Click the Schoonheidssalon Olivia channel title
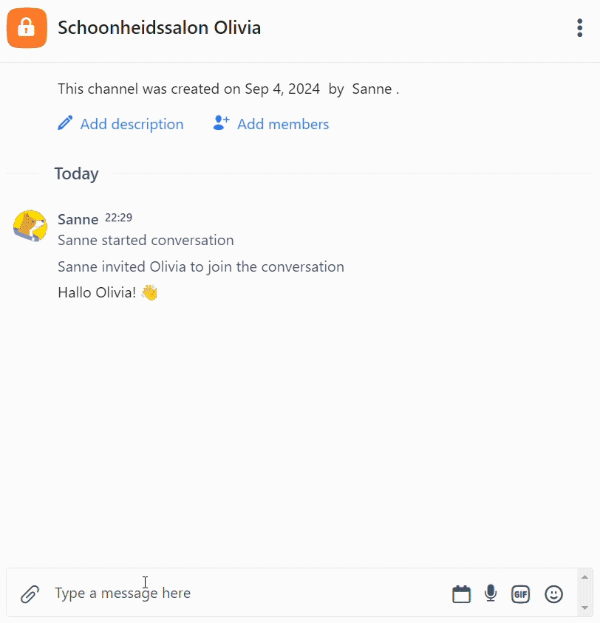Viewport: 600px width, 623px height. (x=159, y=28)
